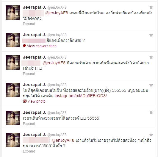The height and width of the screenshot is (157, 158).
Task: Open the View photo link
Action: click(x=37, y=101)
